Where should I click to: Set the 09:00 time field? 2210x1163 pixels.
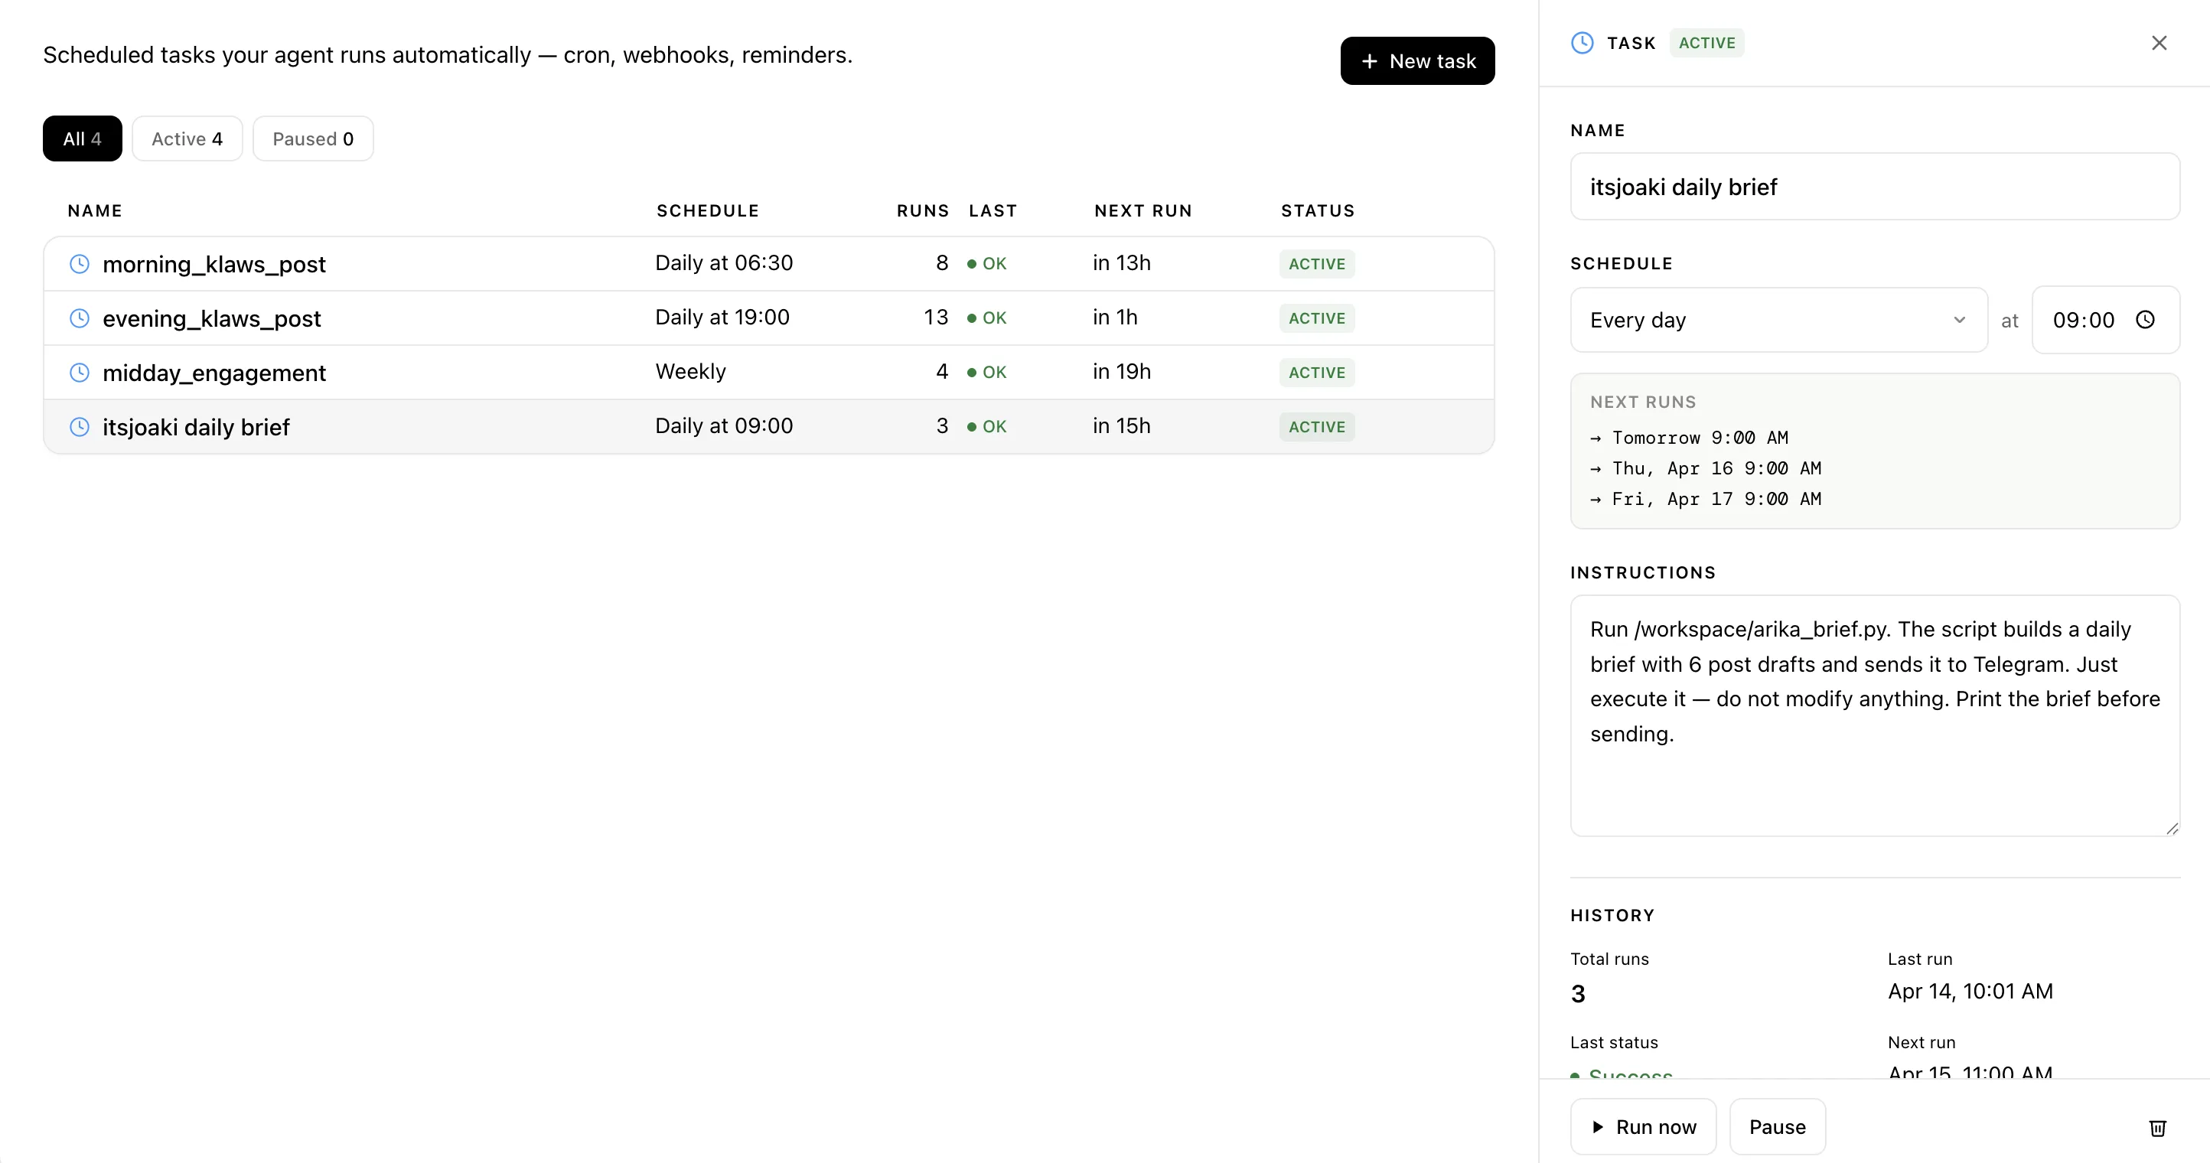pos(2083,320)
